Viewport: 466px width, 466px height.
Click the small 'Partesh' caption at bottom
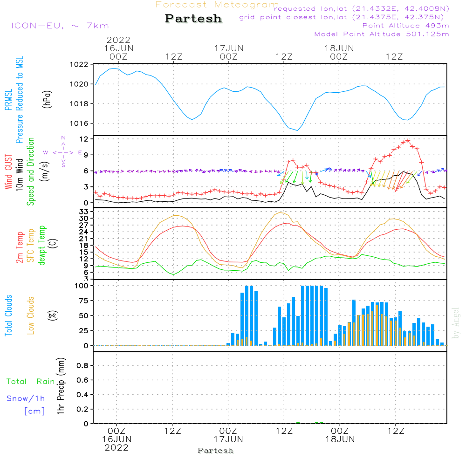pyautogui.click(x=215, y=451)
